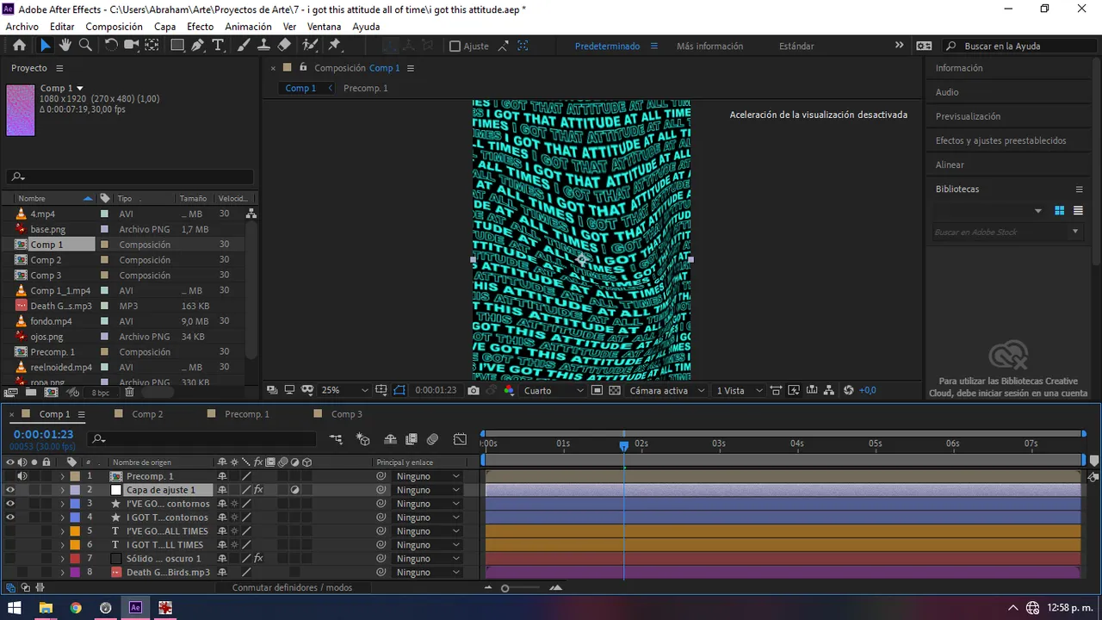1102x620 pixels.
Task: Select the Hand tool
Action: [x=65, y=46]
